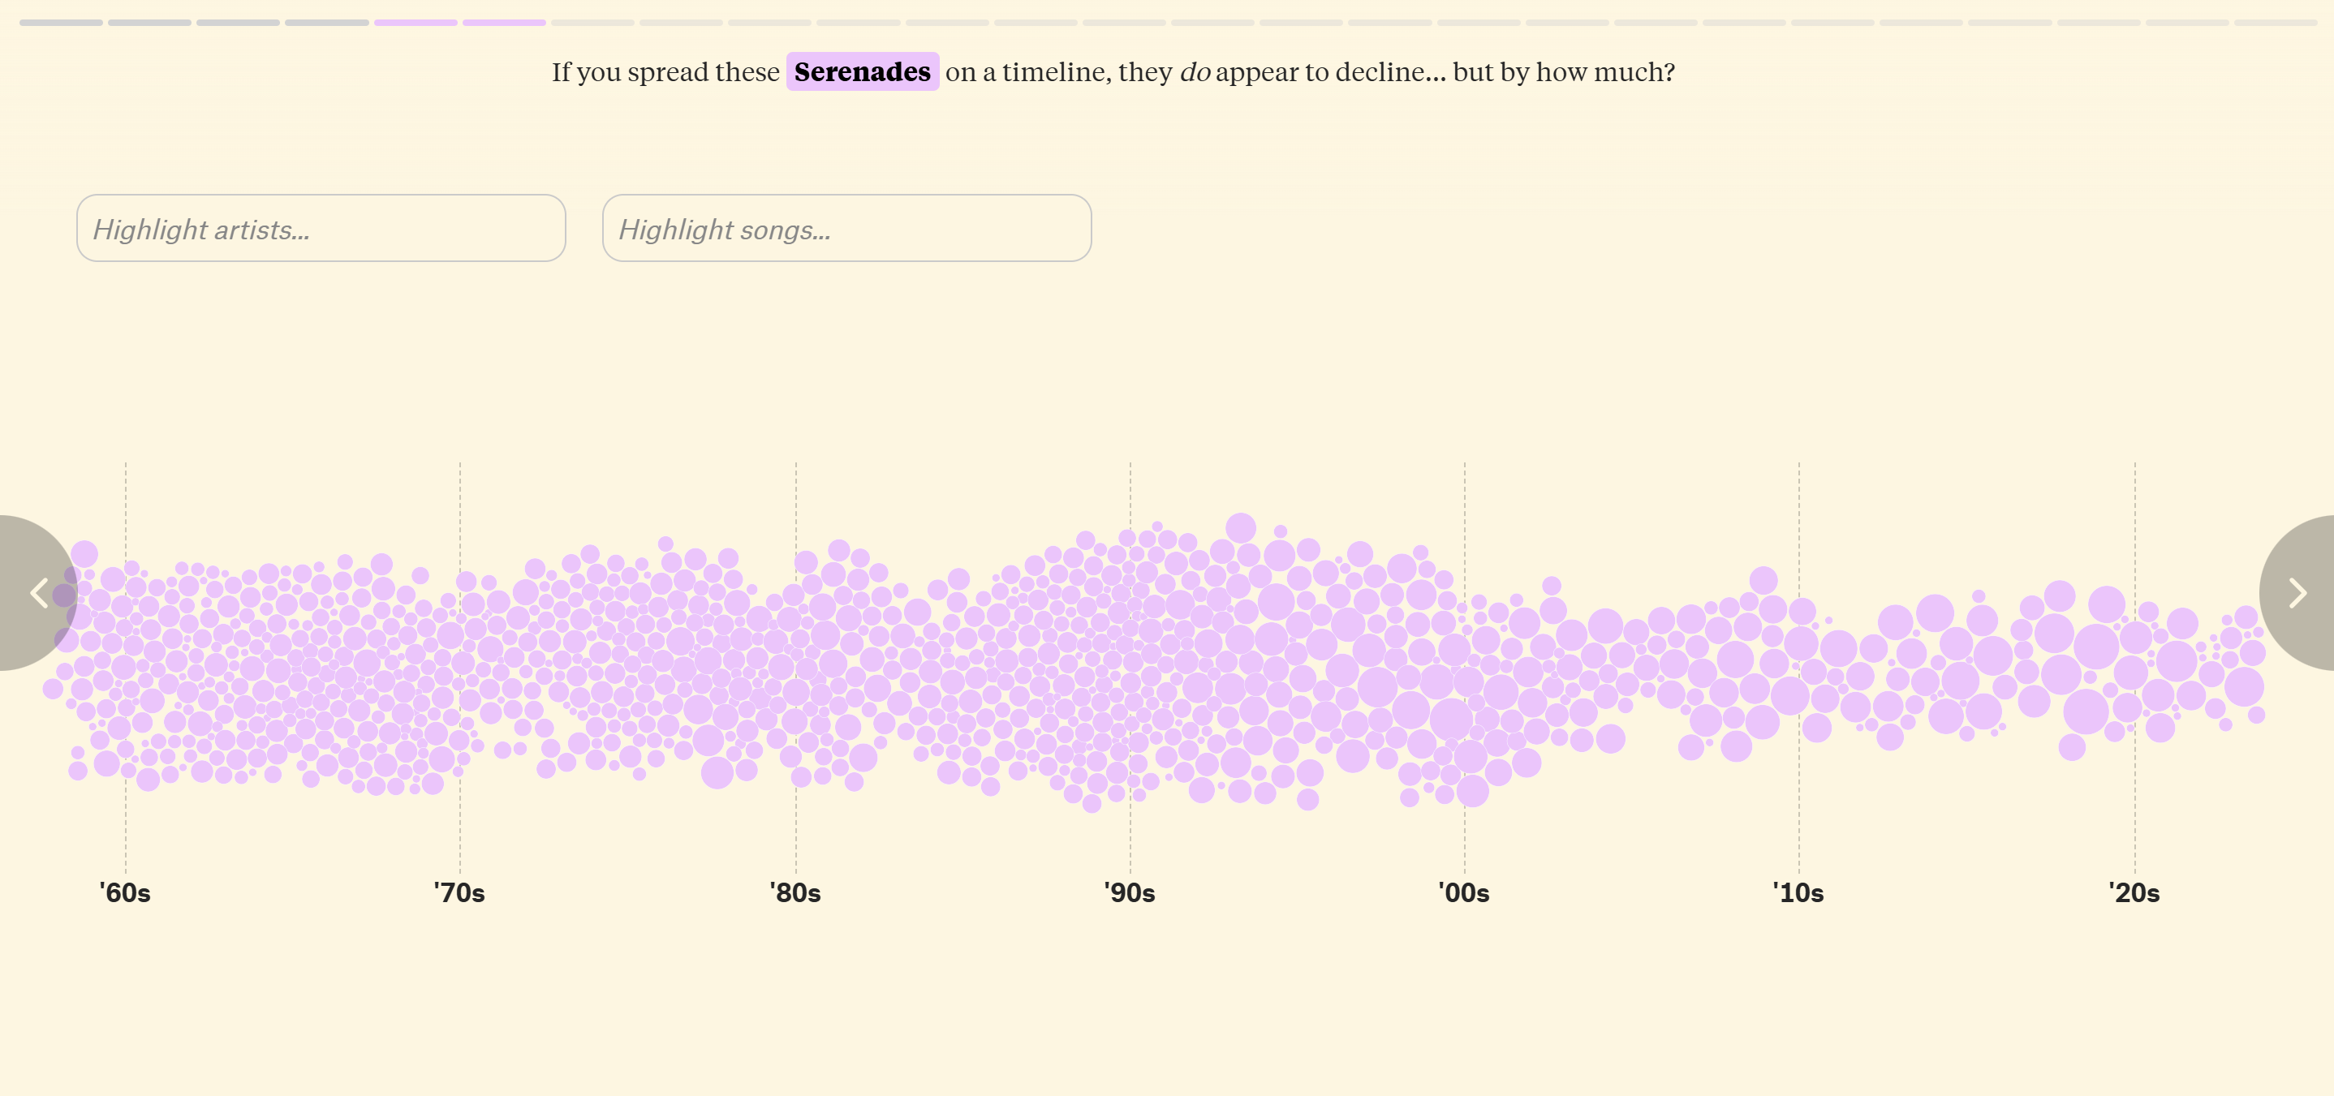The height and width of the screenshot is (1096, 2334).
Task: Select the first purple progress segment
Action: click(415, 23)
